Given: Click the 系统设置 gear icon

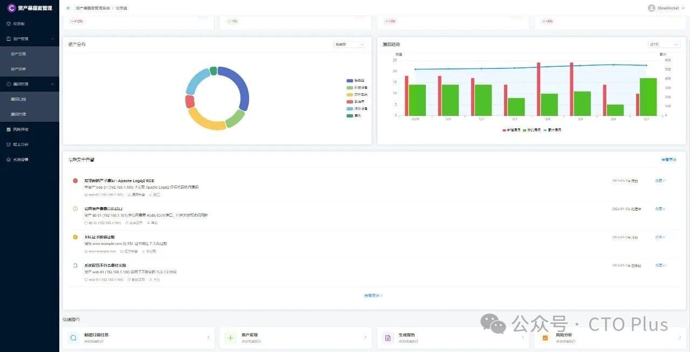Looking at the screenshot, I should tap(9, 160).
